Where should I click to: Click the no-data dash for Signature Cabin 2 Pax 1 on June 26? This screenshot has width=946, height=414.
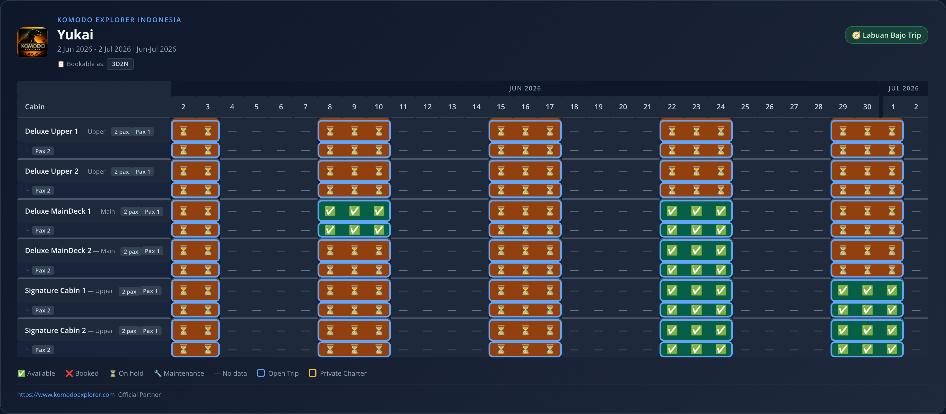pyautogui.click(x=769, y=331)
